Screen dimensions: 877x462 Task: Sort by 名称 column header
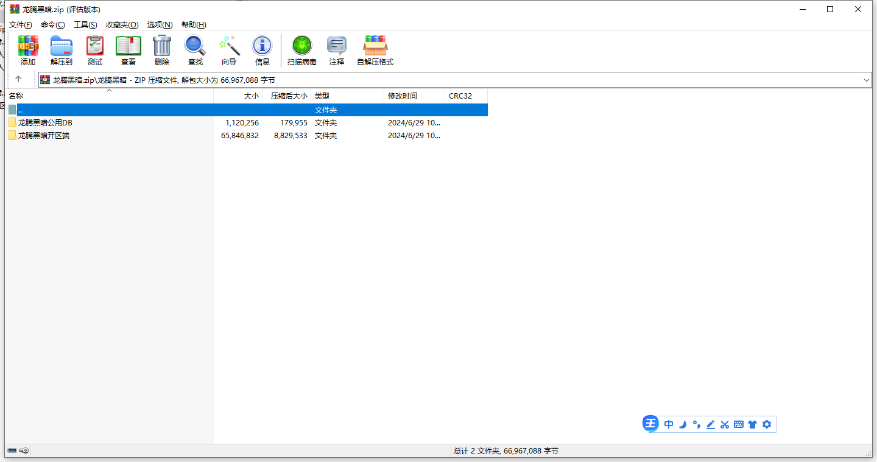coord(16,96)
